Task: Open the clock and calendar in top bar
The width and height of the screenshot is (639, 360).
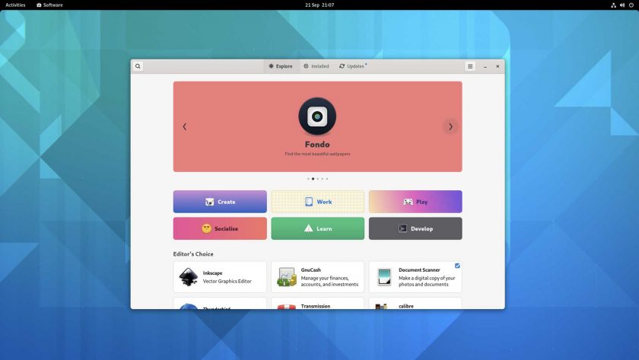Action: click(x=319, y=5)
